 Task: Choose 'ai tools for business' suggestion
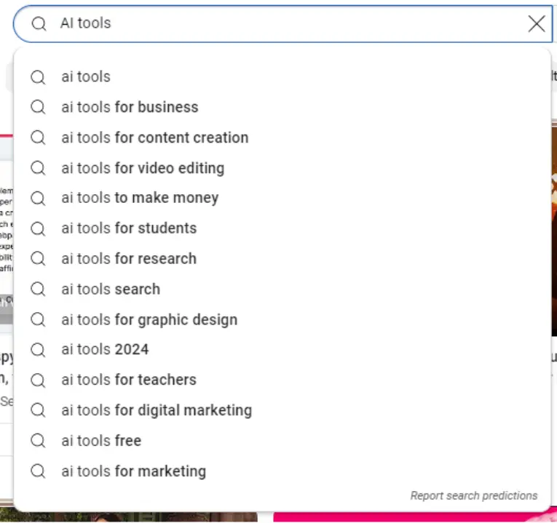coord(130,107)
